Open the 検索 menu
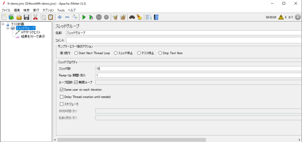 point(26,11)
